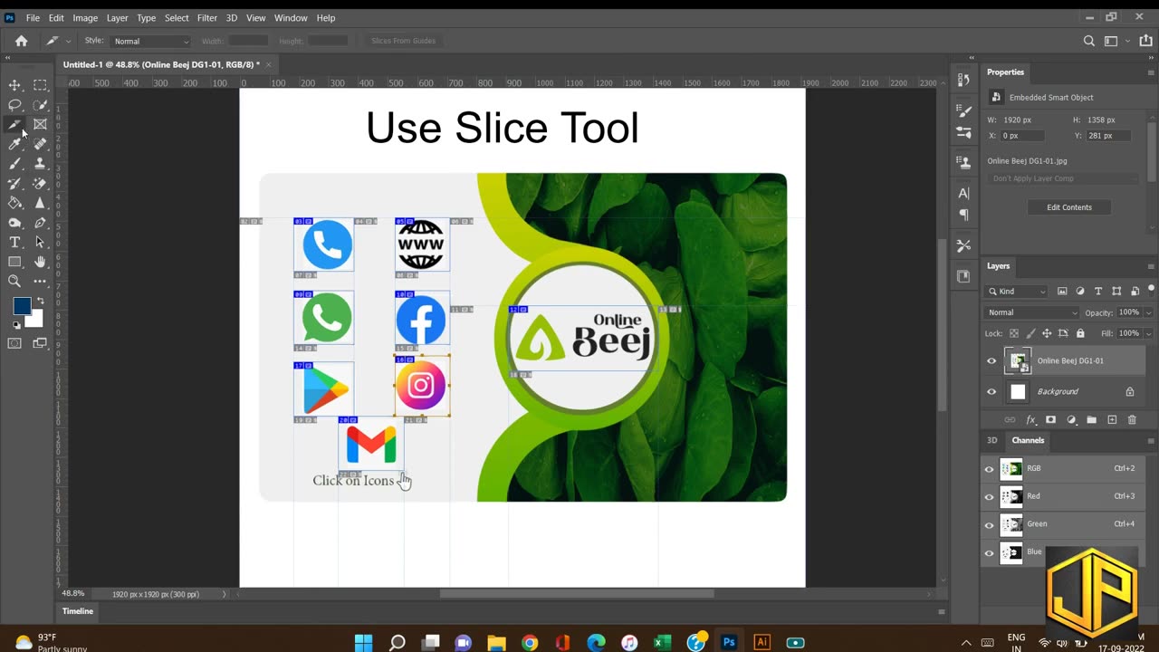Open the Edit Toolbar three-dots menu
Image resolution: width=1159 pixels, height=652 pixels.
tap(40, 282)
